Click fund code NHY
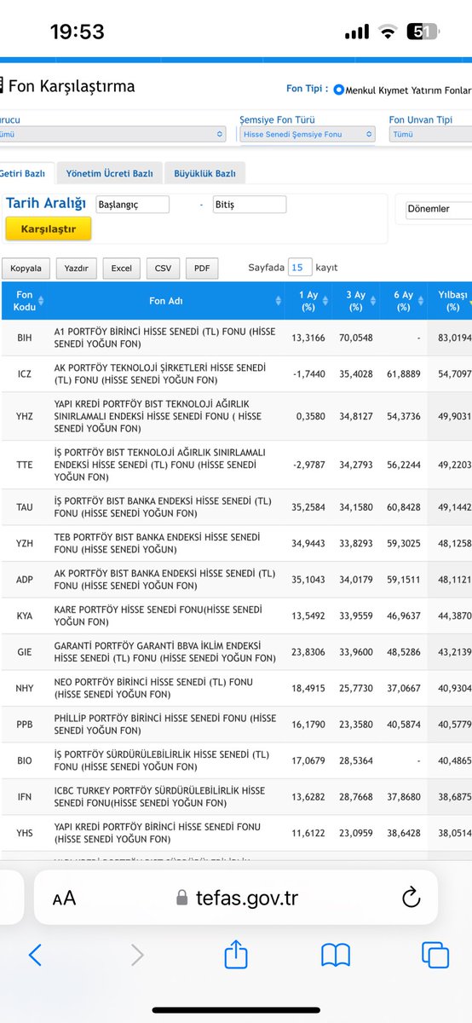 [25, 688]
